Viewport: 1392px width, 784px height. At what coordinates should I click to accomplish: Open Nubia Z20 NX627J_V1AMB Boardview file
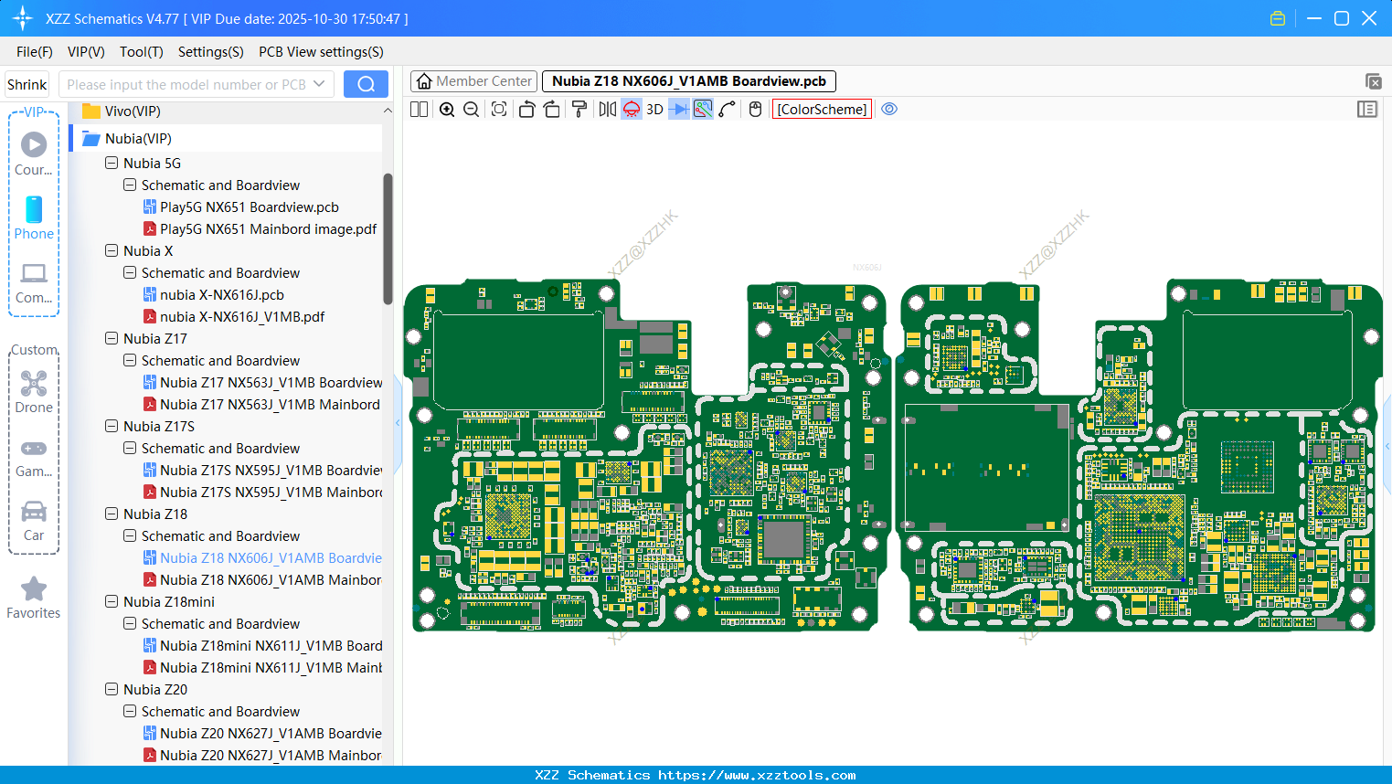pos(262,733)
